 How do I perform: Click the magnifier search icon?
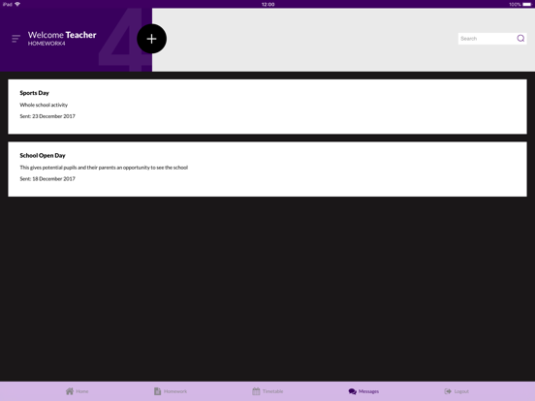point(520,39)
